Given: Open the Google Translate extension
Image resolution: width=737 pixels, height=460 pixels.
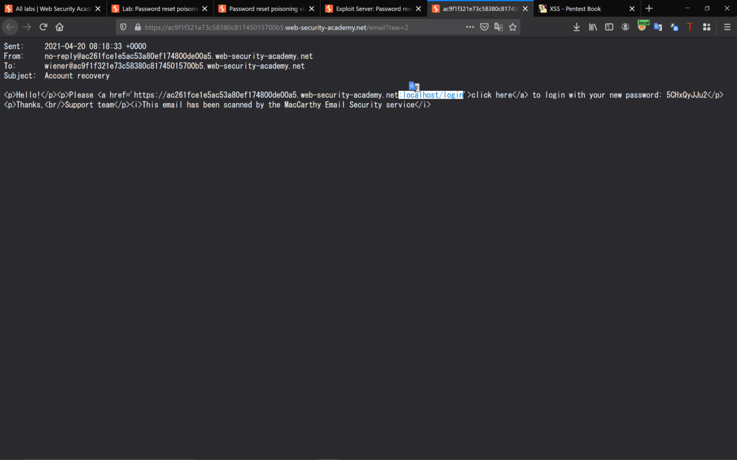Looking at the screenshot, I should coord(658,27).
